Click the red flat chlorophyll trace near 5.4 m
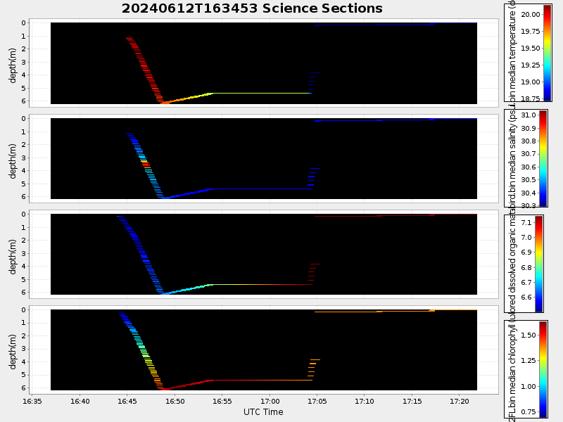The width and height of the screenshot is (563, 422). 262,380
